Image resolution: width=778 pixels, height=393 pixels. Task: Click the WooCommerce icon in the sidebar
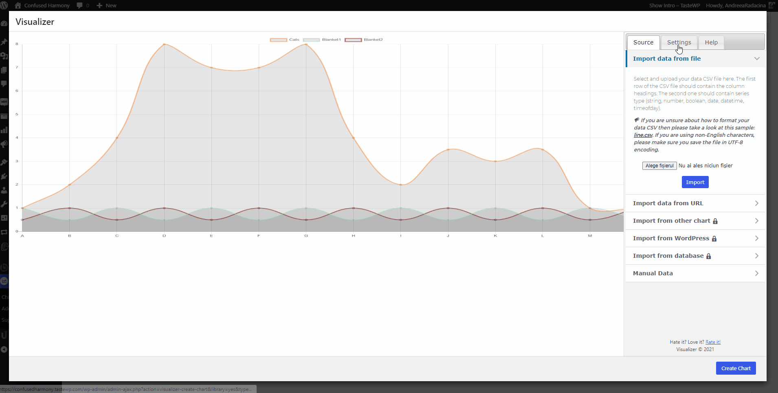coord(4,101)
